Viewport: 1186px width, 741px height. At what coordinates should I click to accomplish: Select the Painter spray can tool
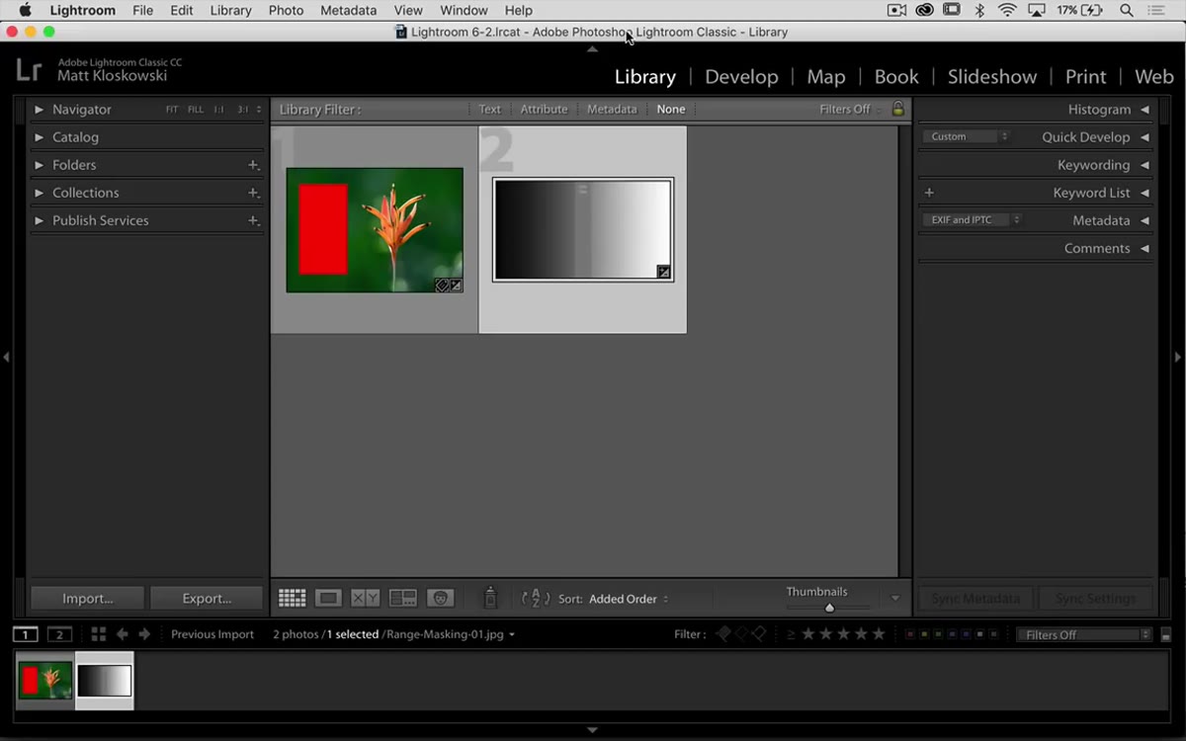(x=489, y=598)
